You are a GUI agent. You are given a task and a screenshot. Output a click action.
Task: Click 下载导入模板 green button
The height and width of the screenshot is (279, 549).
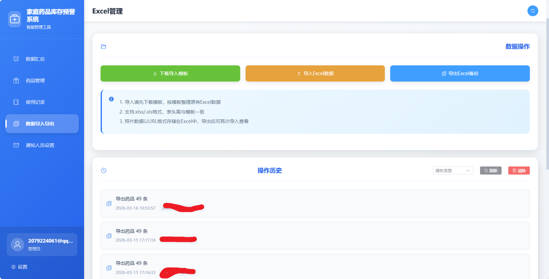[x=170, y=73]
